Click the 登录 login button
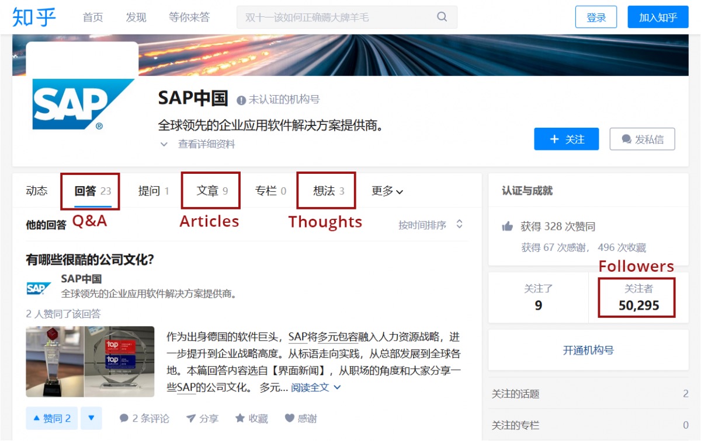The width and height of the screenshot is (701, 441). 596,17
